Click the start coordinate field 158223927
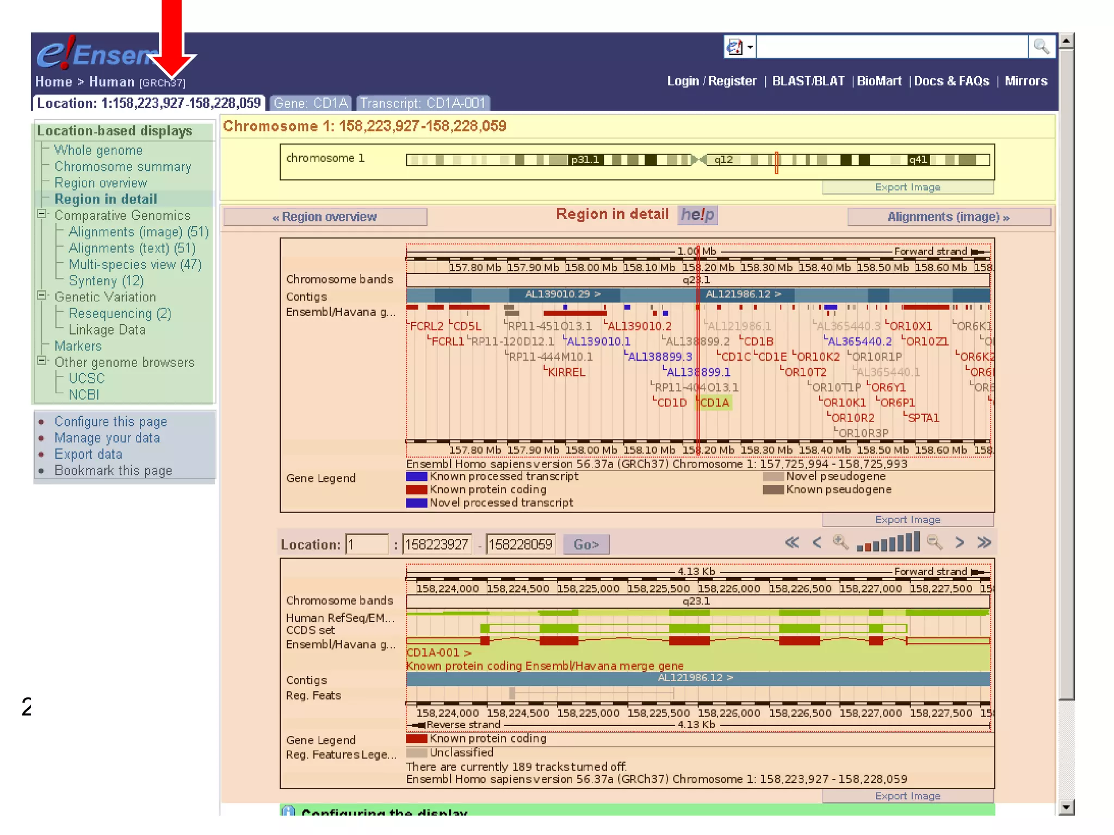This screenshot has width=1114, height=835. [436, 545]
